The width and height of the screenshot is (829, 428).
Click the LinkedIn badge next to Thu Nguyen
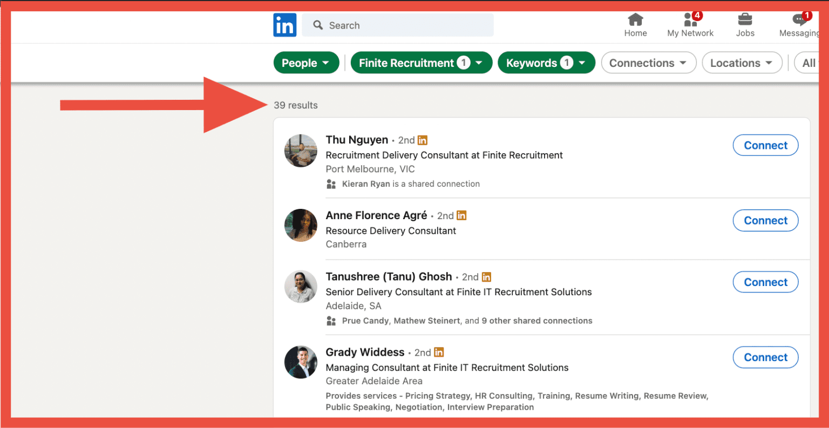[423, 140]
